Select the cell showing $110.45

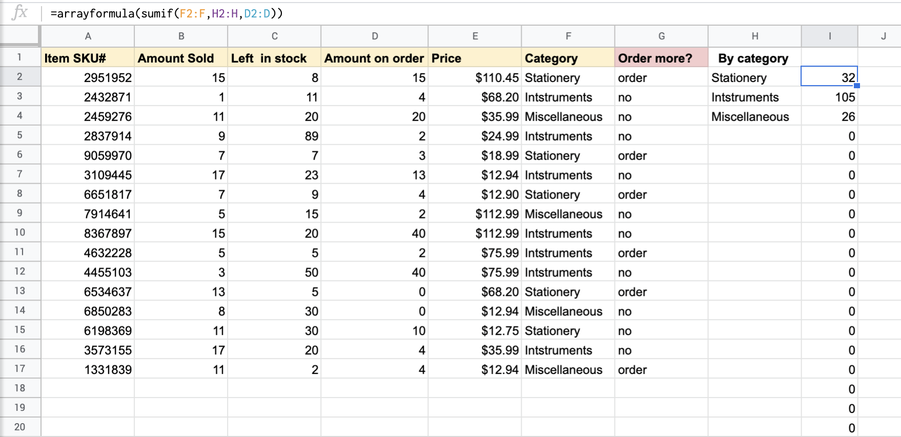[474, 77]
